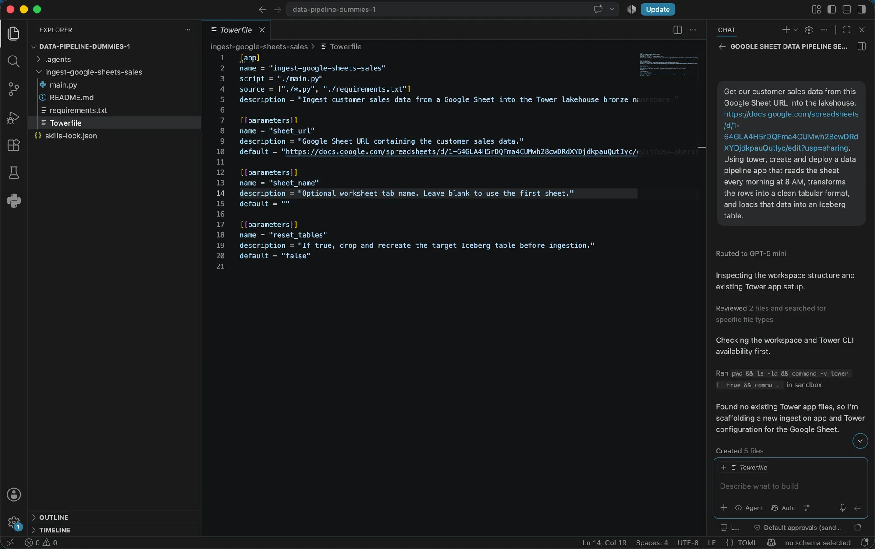The width and height of the screenshot is (875, 549).
Task: Expand the OUTLINE section
Action: (x=114, y=517)
